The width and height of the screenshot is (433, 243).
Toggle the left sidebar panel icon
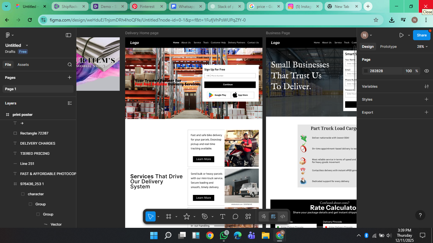pyautogui.click(x=68, y=35)
